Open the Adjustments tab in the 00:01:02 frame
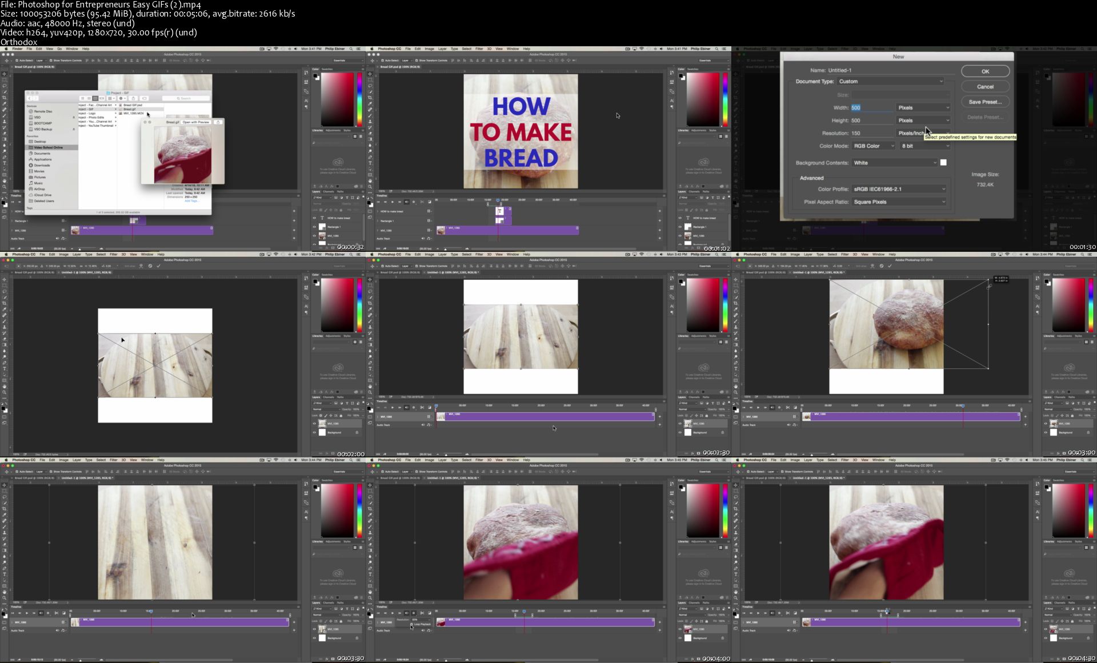The image size is (1097, 663). tap(699, 130)
